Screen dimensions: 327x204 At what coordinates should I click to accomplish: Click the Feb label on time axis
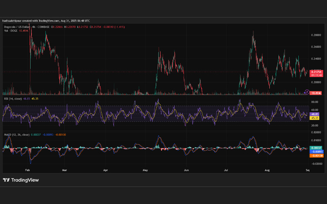point(27,170)
